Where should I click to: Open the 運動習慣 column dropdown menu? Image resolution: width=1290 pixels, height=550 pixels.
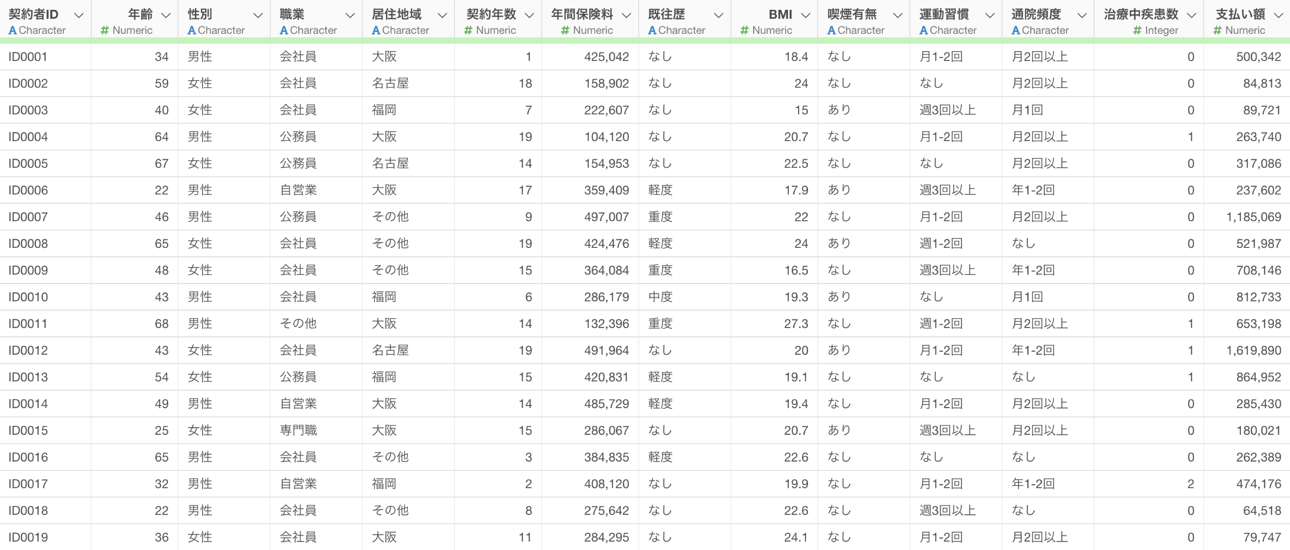click(990, 16)
